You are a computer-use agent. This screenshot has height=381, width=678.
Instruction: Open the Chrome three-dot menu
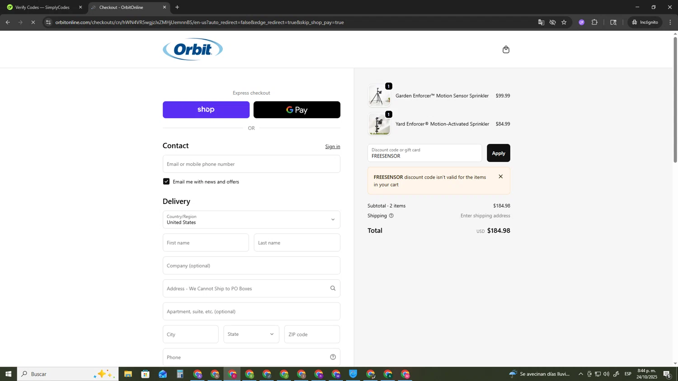670,22
